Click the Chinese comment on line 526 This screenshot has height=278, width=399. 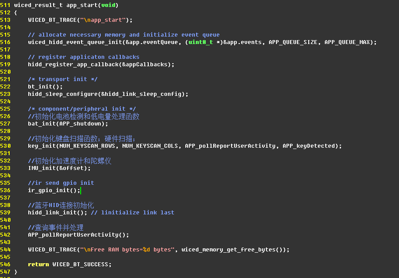click(84, 116)
